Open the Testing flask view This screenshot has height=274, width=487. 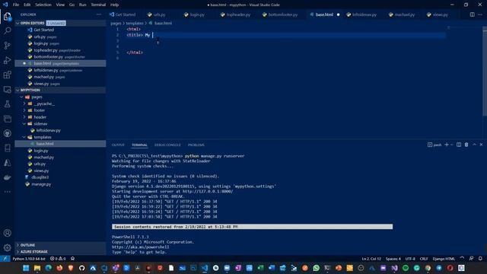(x=7, y=104)
